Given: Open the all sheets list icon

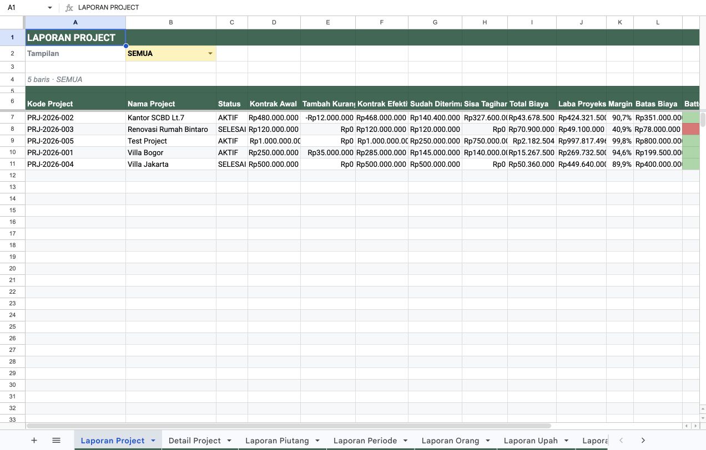Looking at the screenshot, I should tap(56, 441).
